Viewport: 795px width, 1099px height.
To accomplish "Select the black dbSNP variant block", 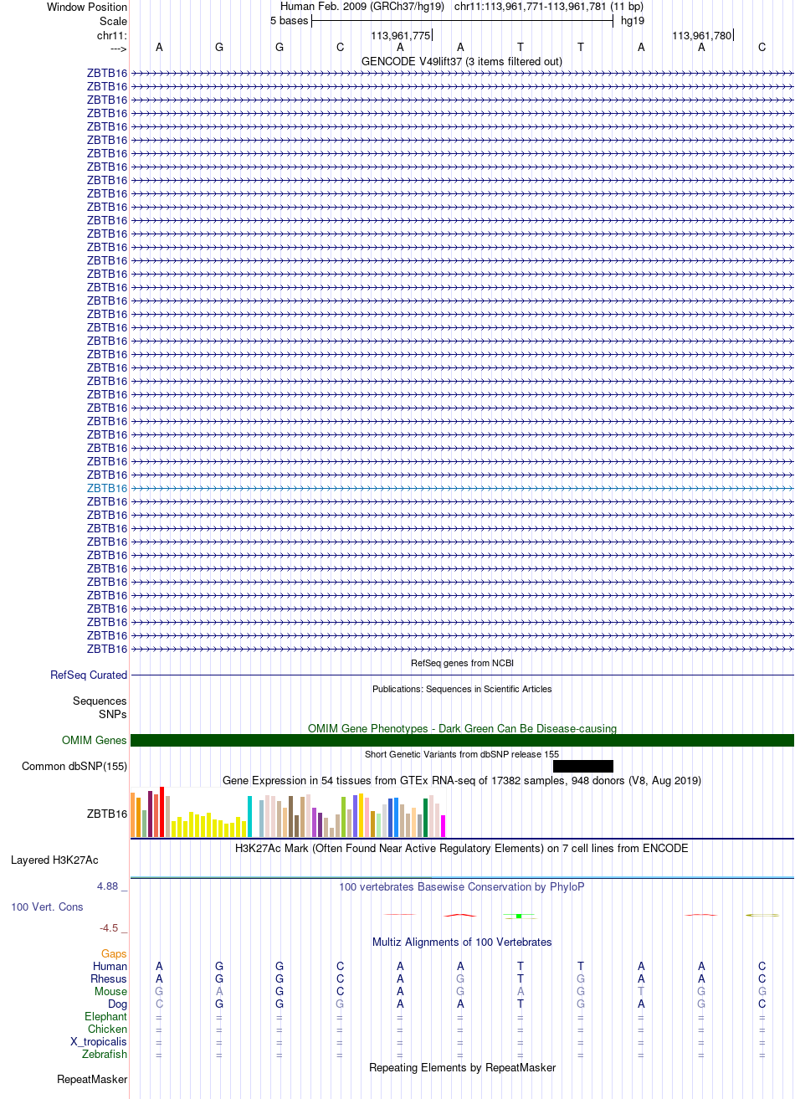I will coord(583,766).
